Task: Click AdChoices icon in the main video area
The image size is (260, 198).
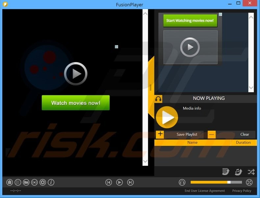Action: [117, 47]
